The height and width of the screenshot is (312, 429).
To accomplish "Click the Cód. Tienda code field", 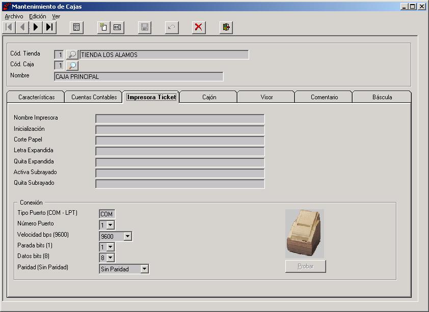I will (59, 54).
